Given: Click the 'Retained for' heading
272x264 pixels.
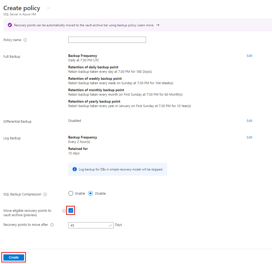Looking at the screenshot, I should click(78, 149).
